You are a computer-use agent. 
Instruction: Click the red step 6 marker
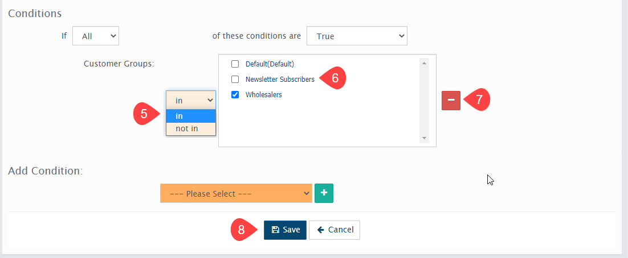pyautogui.click(x=335, y=79)
